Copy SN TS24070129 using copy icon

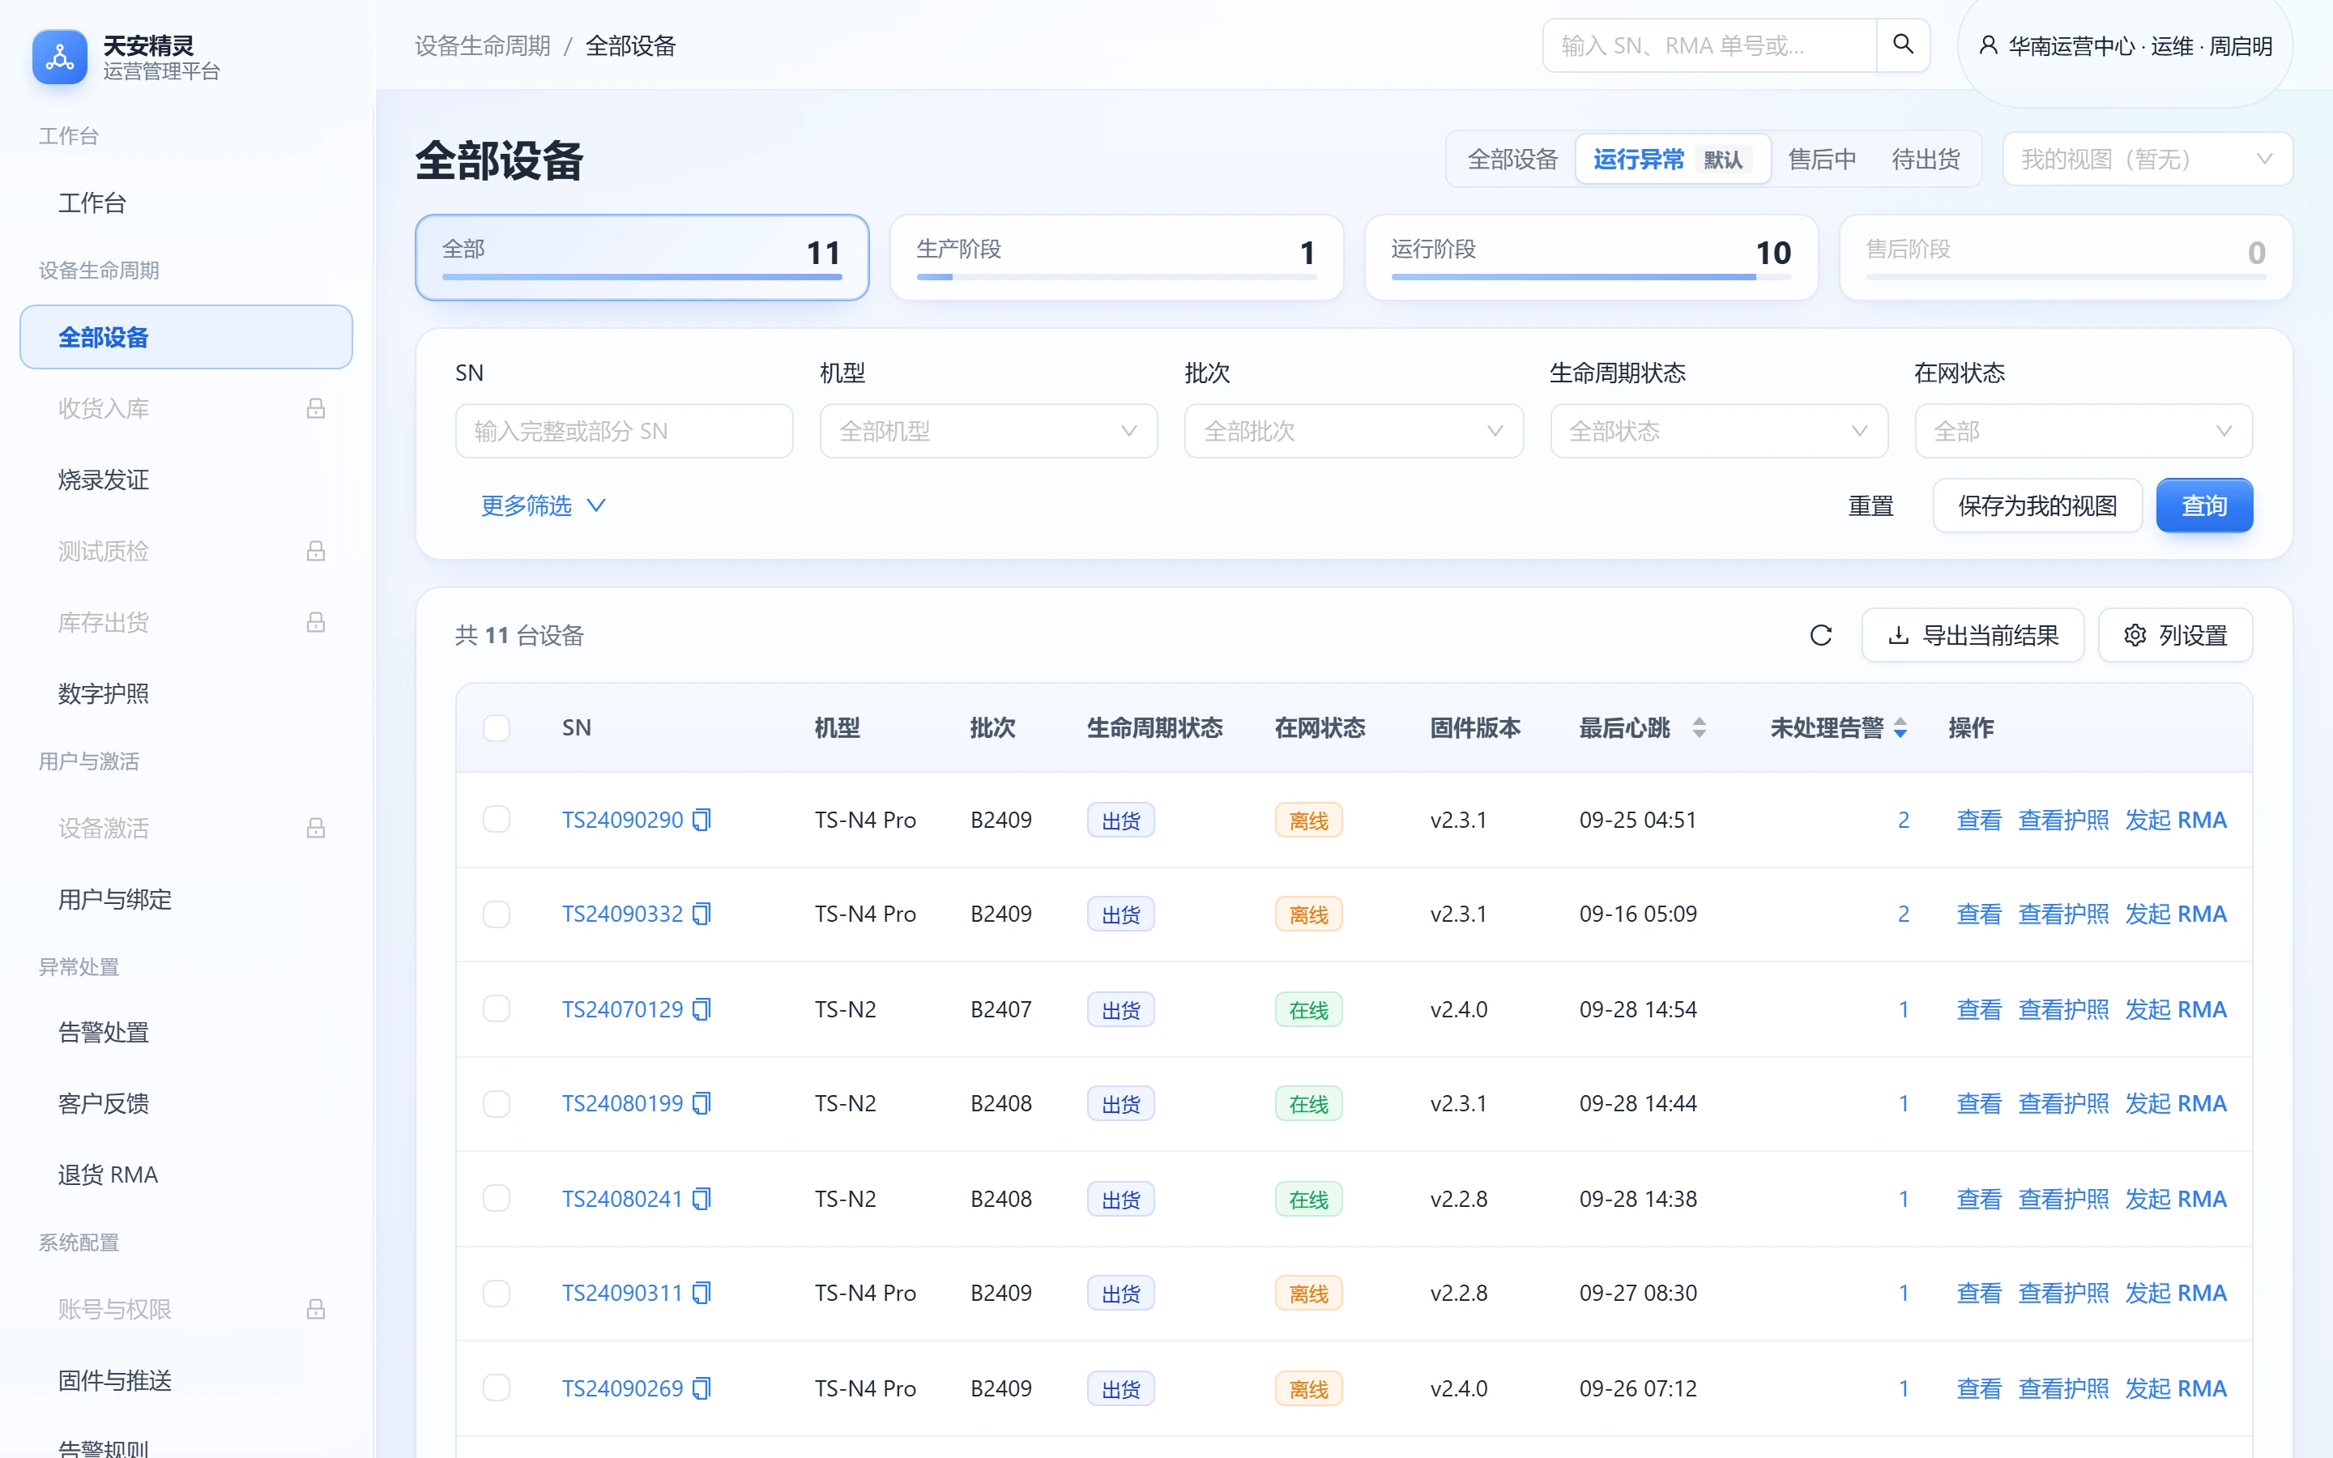pyautogui.click(x=702, y=1008)
